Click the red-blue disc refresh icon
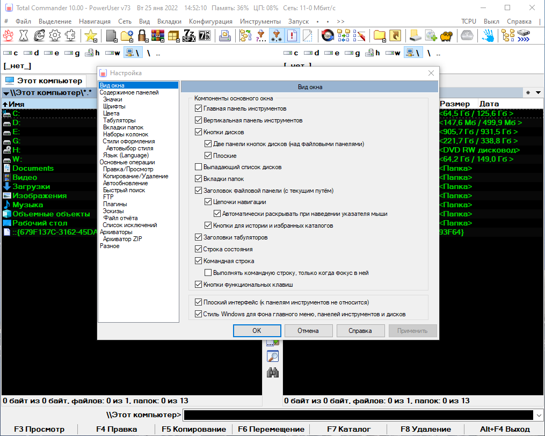This screenshot has width=545, height=436. (x=328, y=35)
